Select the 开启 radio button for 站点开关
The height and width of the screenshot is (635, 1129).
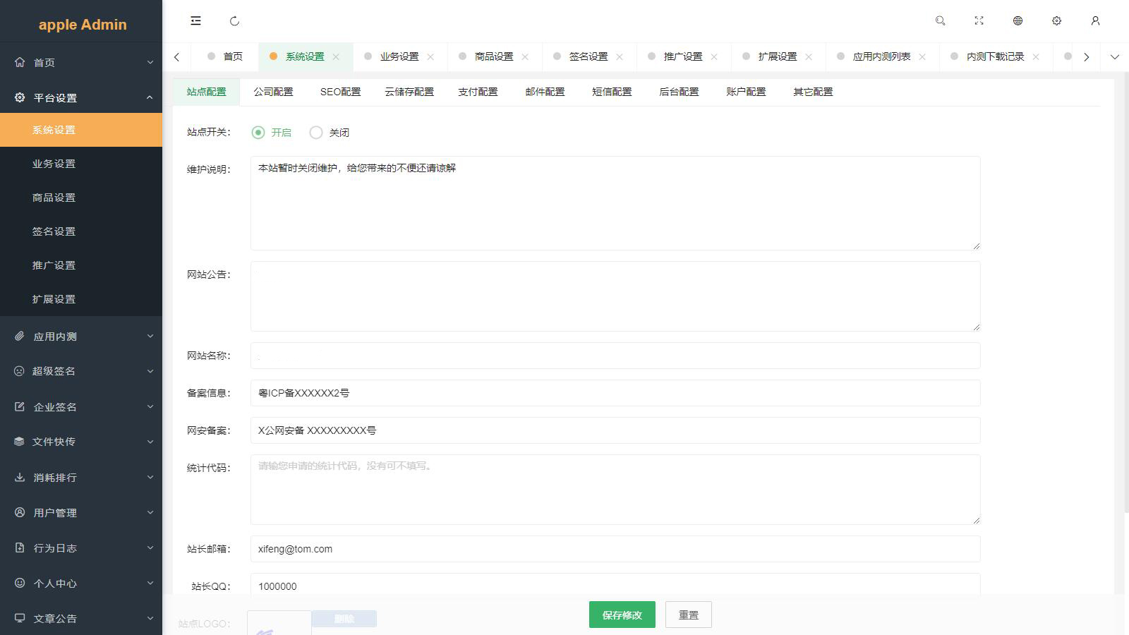(x=258, y=132)
